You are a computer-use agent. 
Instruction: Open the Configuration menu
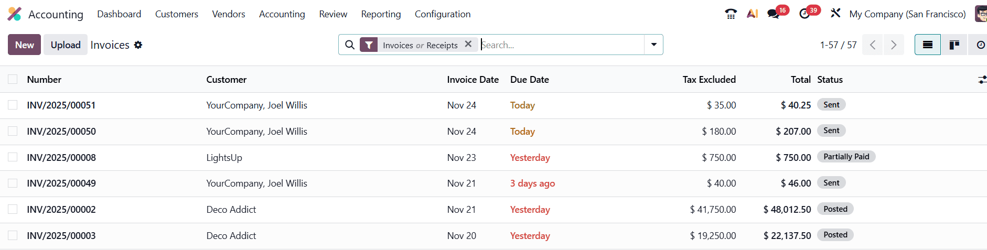pos(443,14)
